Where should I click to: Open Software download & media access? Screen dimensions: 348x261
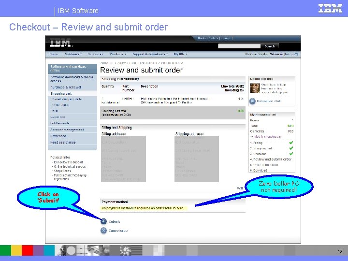[72, 79]
